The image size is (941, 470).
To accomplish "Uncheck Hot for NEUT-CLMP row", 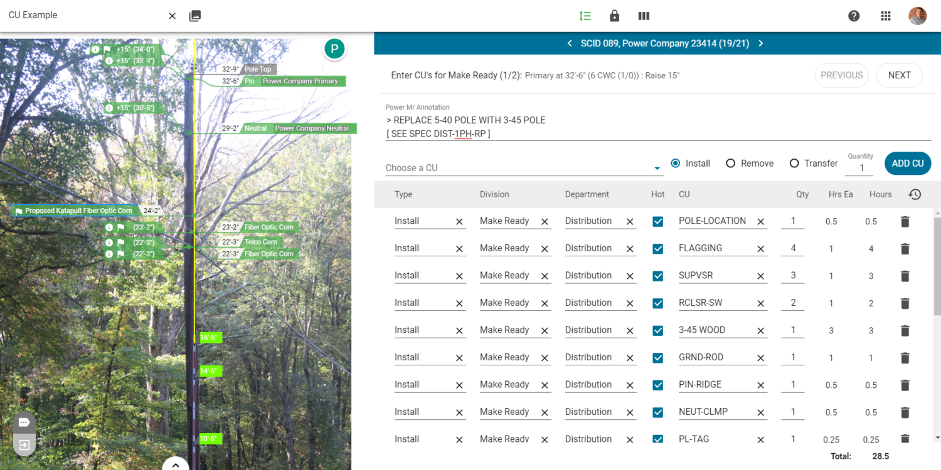I will pos(657,412).
